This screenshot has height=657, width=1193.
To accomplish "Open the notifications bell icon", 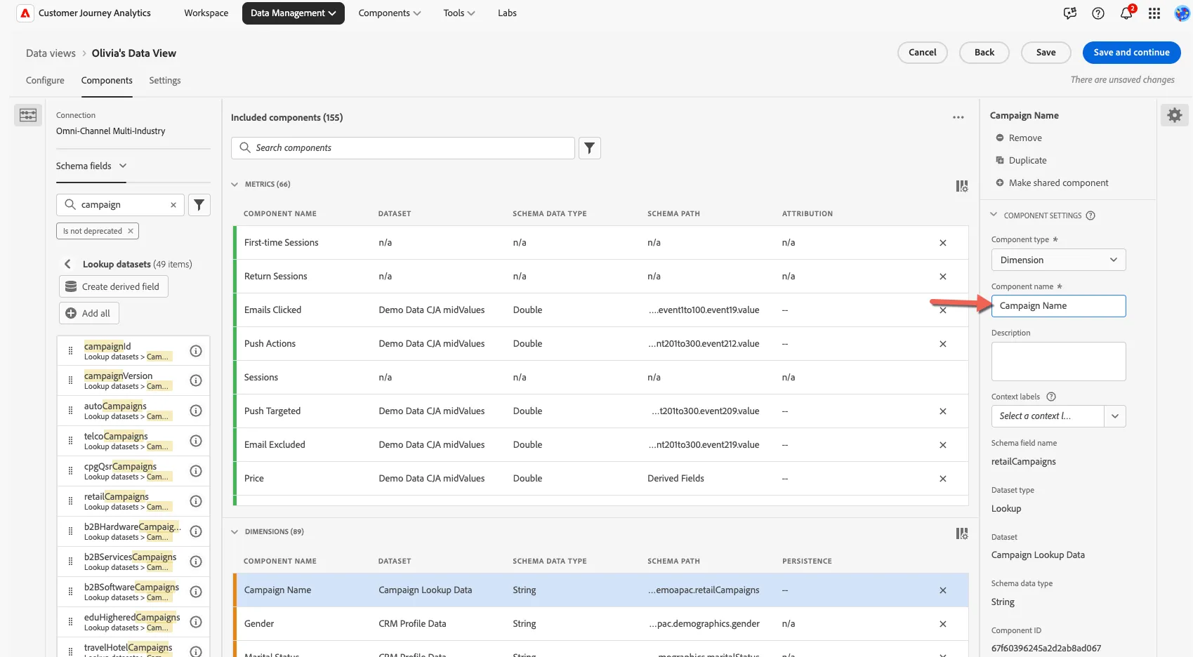I will pyautogui.click(x=1126, y=13).
